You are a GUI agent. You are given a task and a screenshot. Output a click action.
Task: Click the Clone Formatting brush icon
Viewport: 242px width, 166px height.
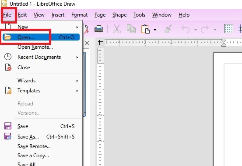tap(168, 29)
